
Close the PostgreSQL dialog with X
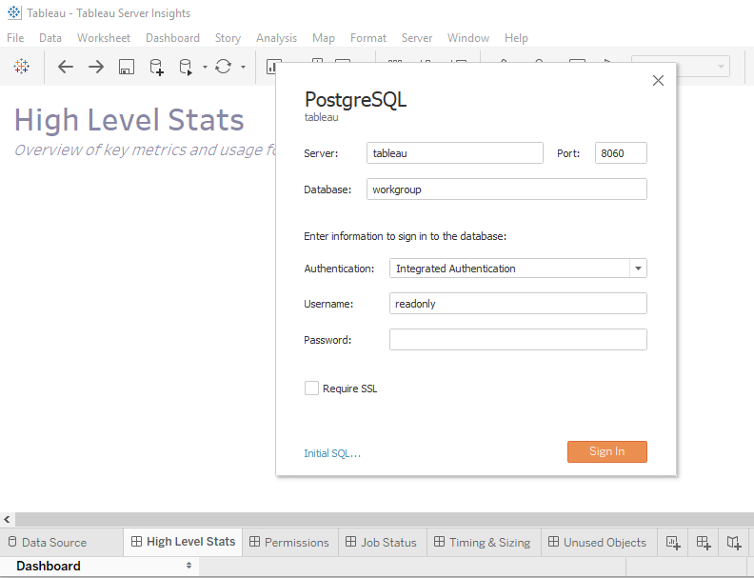(x=658, y=80)
